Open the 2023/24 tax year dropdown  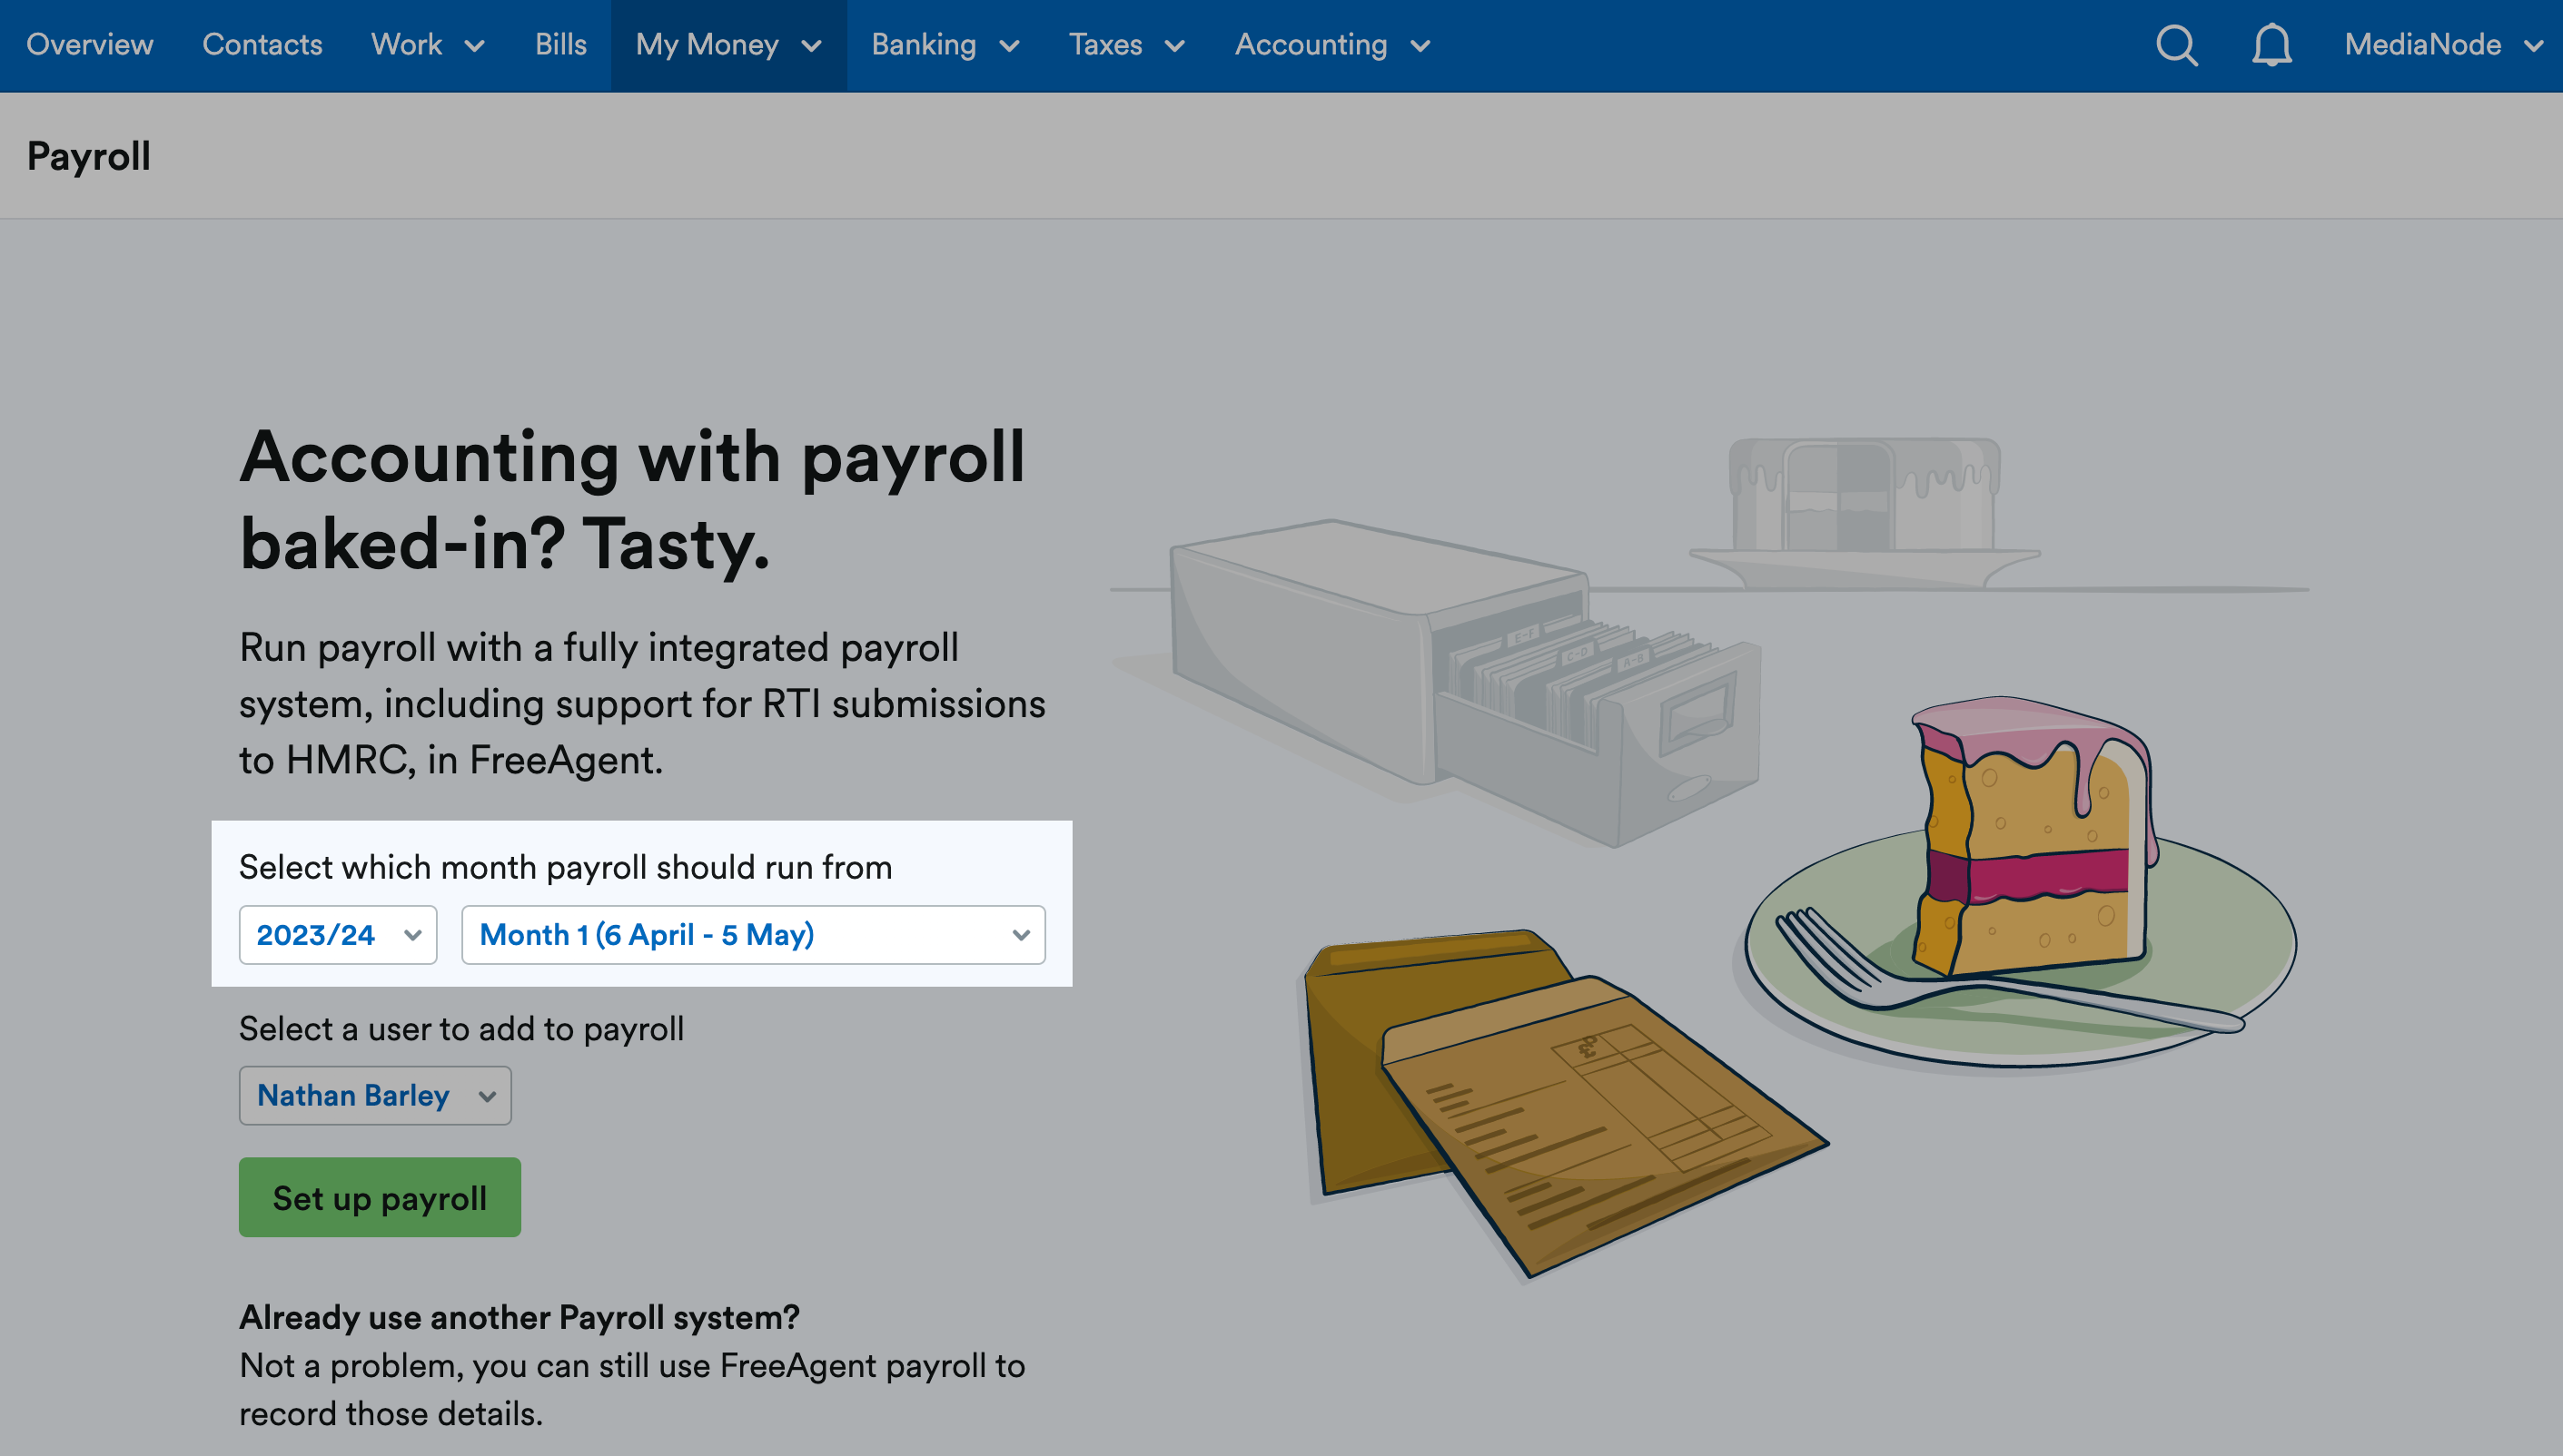click(338, 934)
